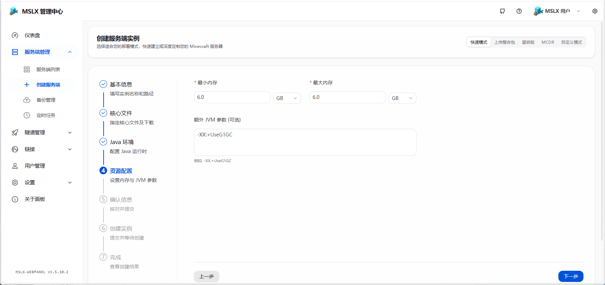The height and width of the screenshot is (285, 605).
Task: Click the 下一步 next button
Action: (x=571, y=276)
